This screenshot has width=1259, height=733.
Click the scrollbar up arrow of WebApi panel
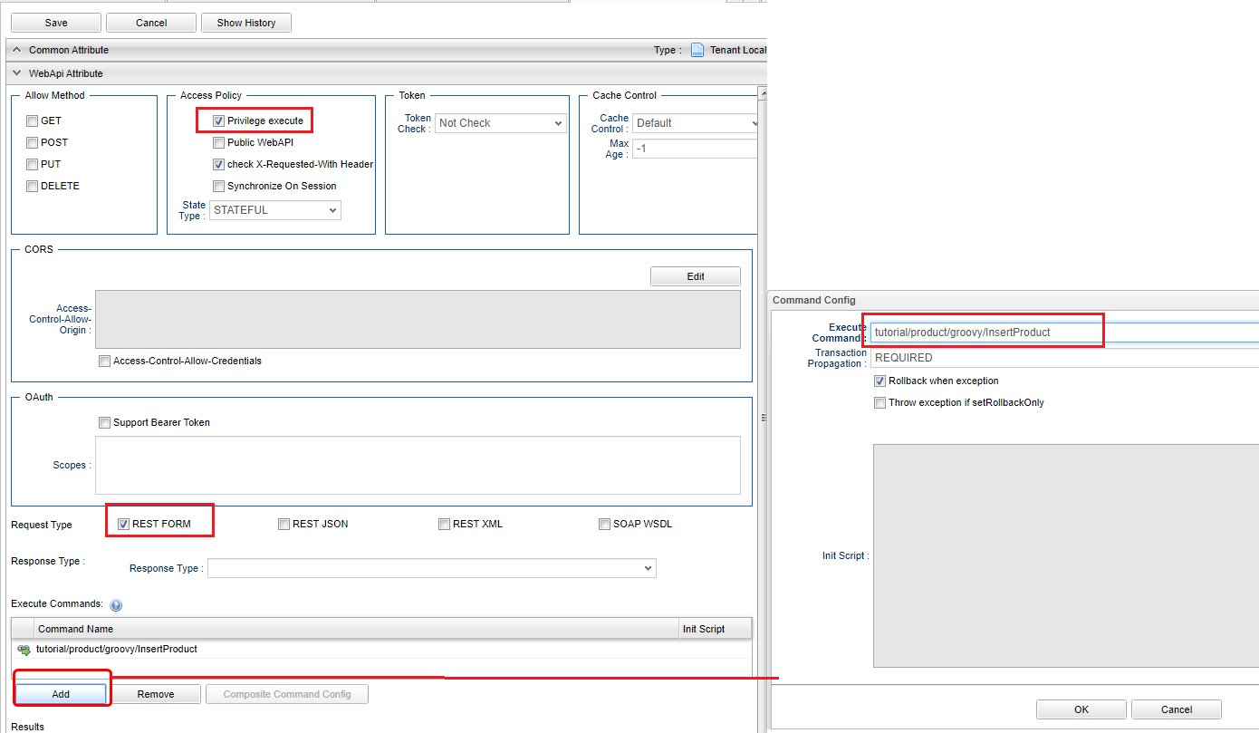763,93
